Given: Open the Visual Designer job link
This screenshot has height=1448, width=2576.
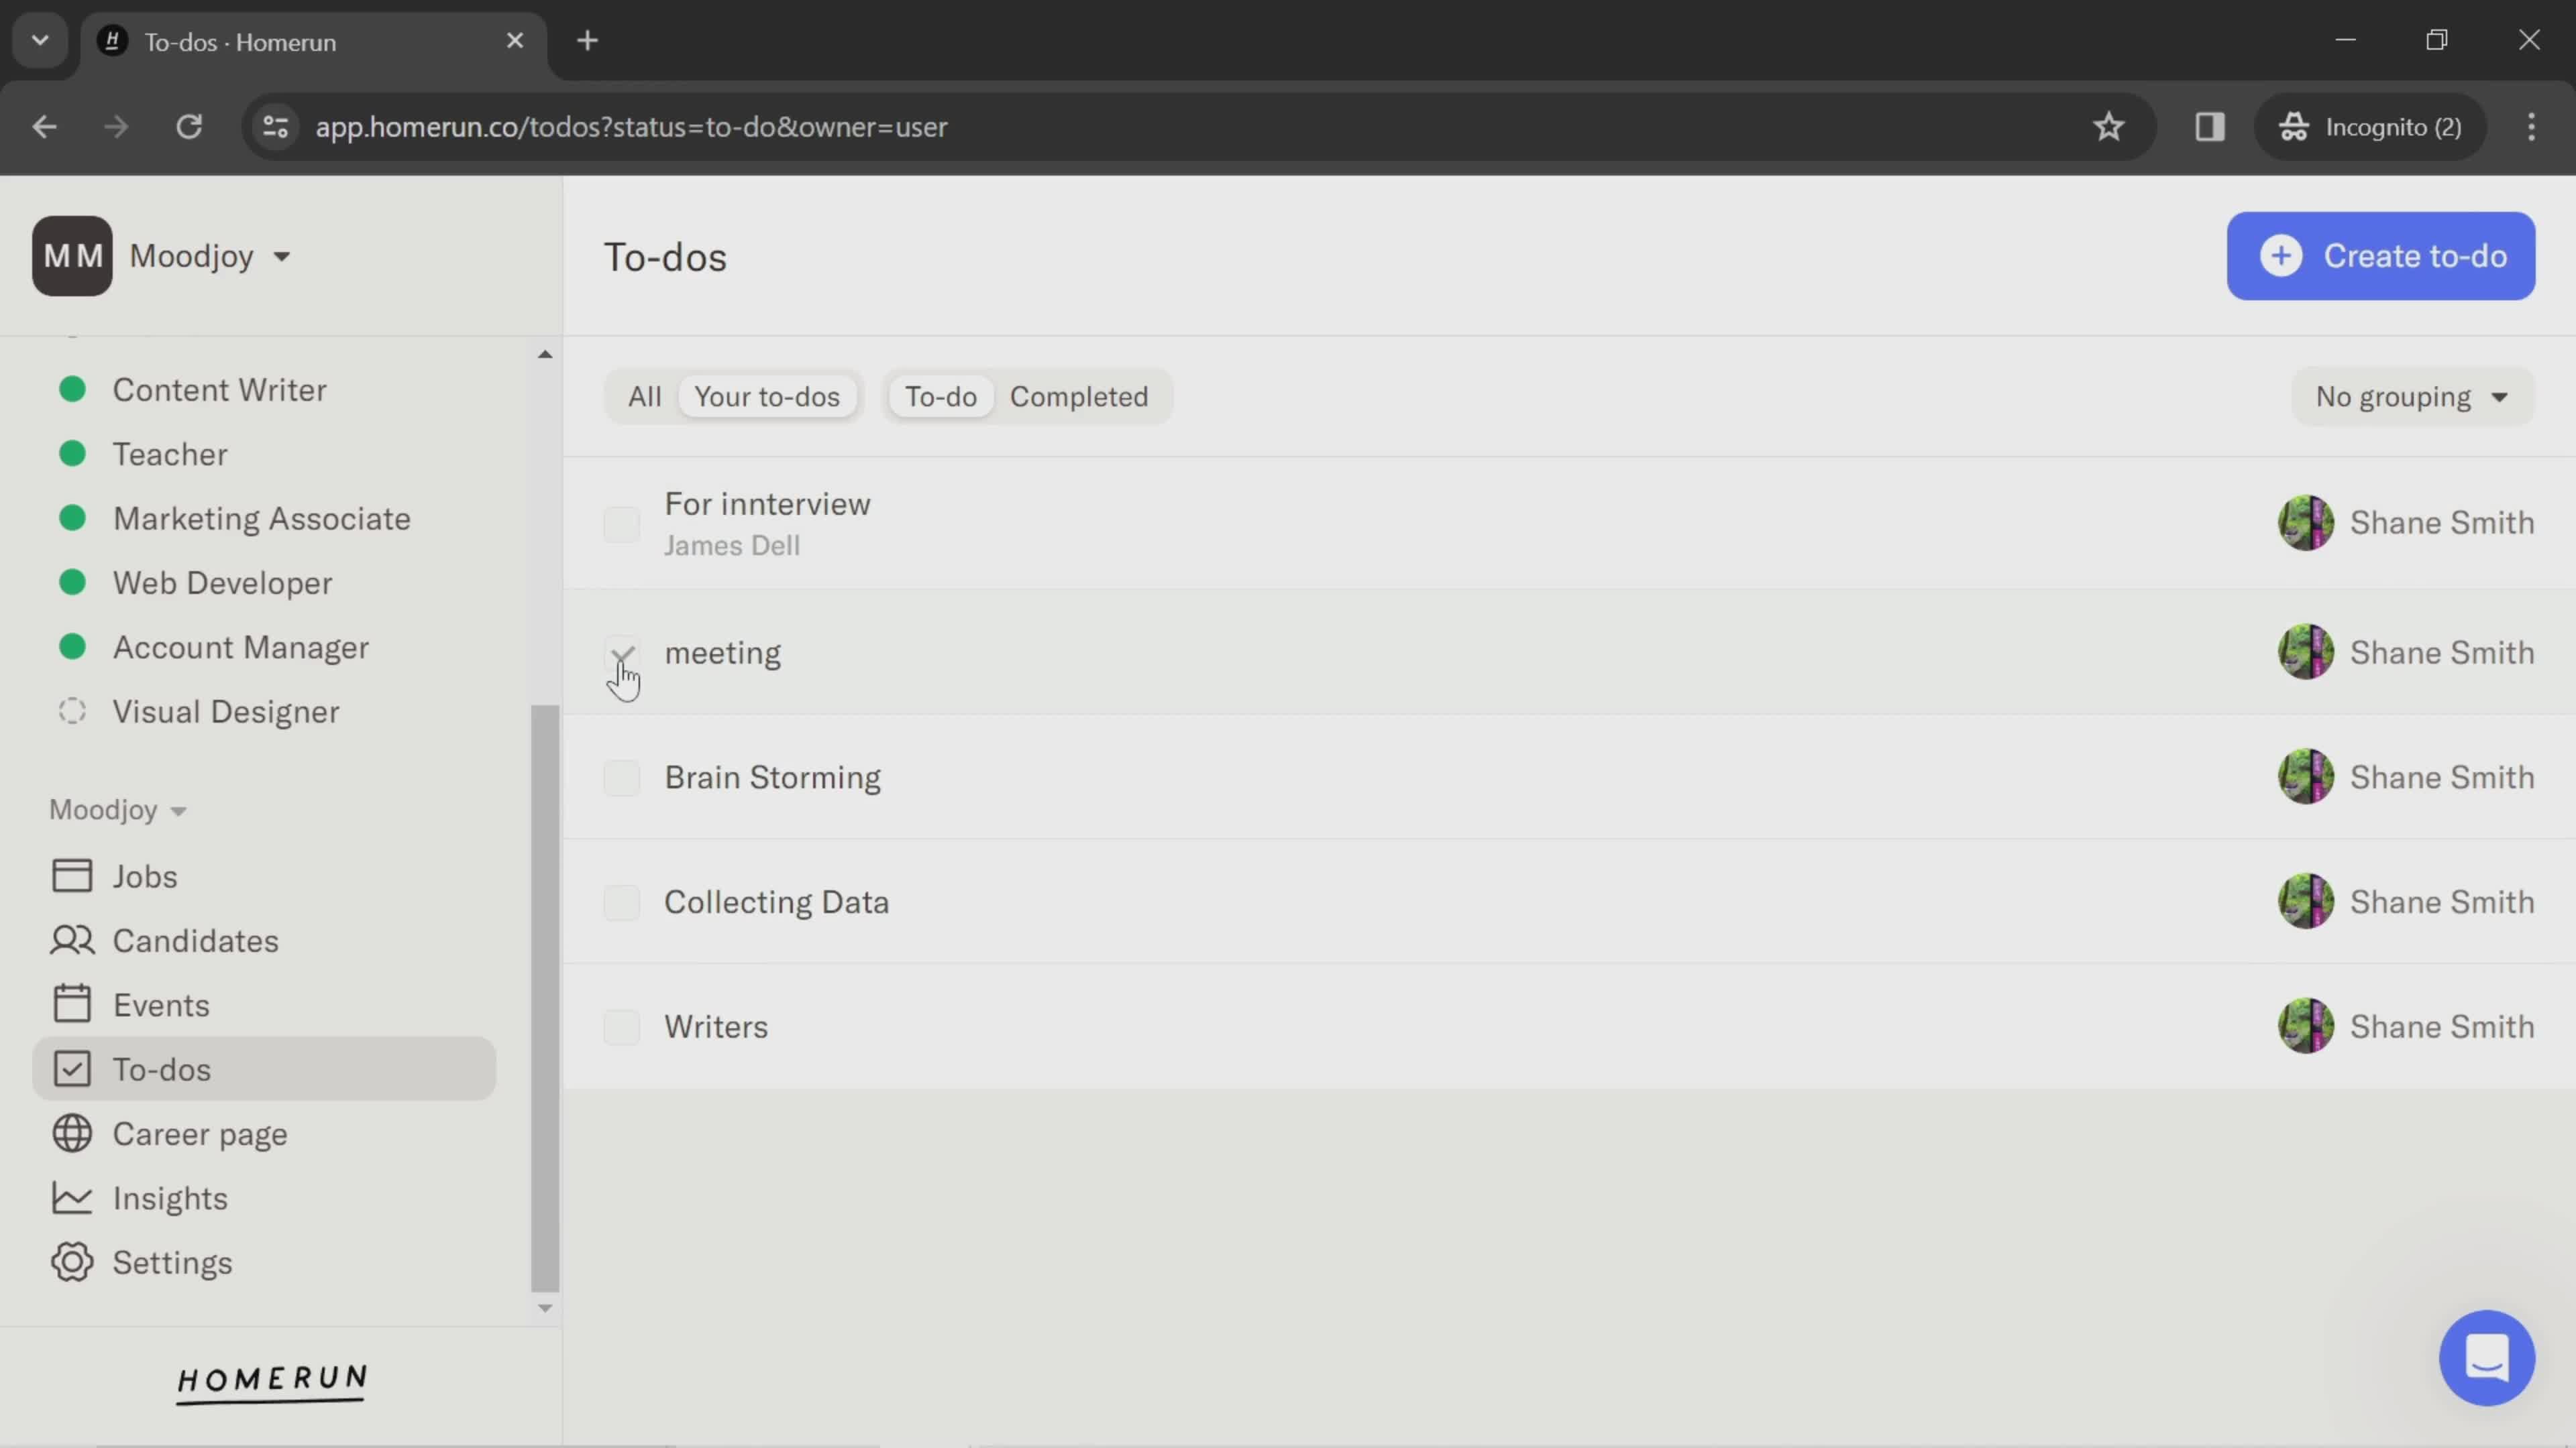Looking at the screenshot, I should pyautogui.click(x=226, y=711).
